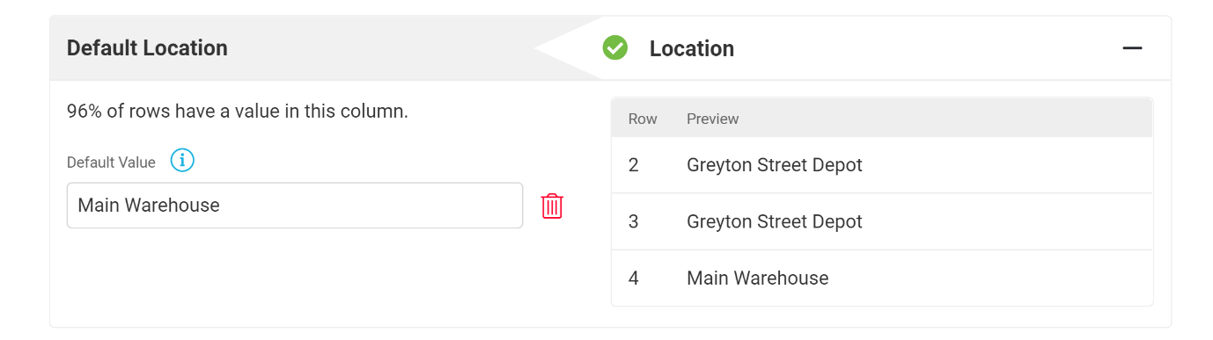Click the Preview column header

pyautogui.click(x=713, y=119)
